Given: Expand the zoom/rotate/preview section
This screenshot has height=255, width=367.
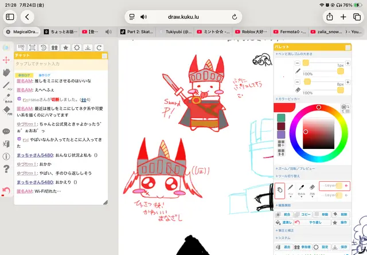Looking at the screenshot, I should pyautogui.click(x=295, y=168).
